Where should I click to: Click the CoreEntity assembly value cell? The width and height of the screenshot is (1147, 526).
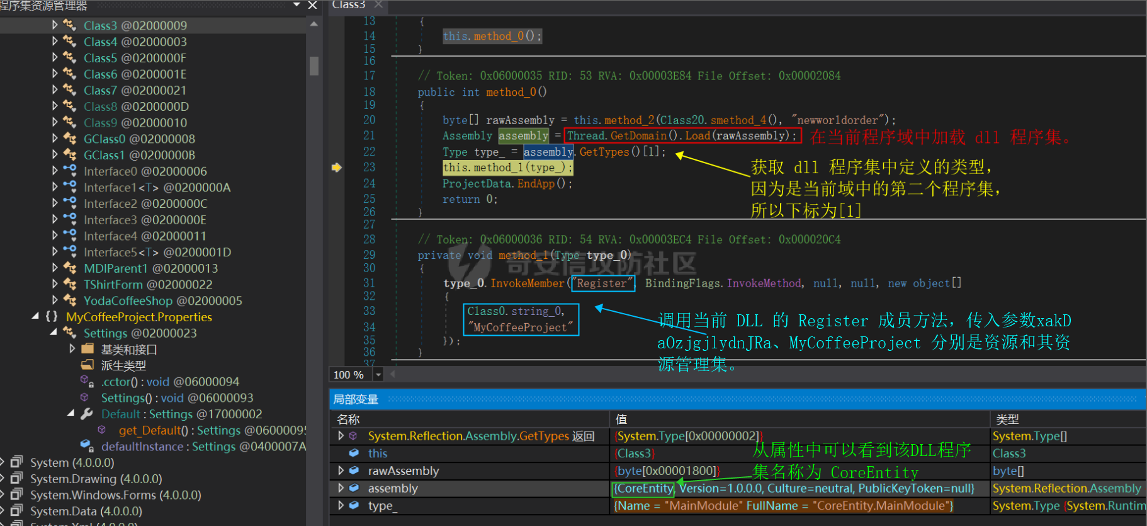point(800,488)
